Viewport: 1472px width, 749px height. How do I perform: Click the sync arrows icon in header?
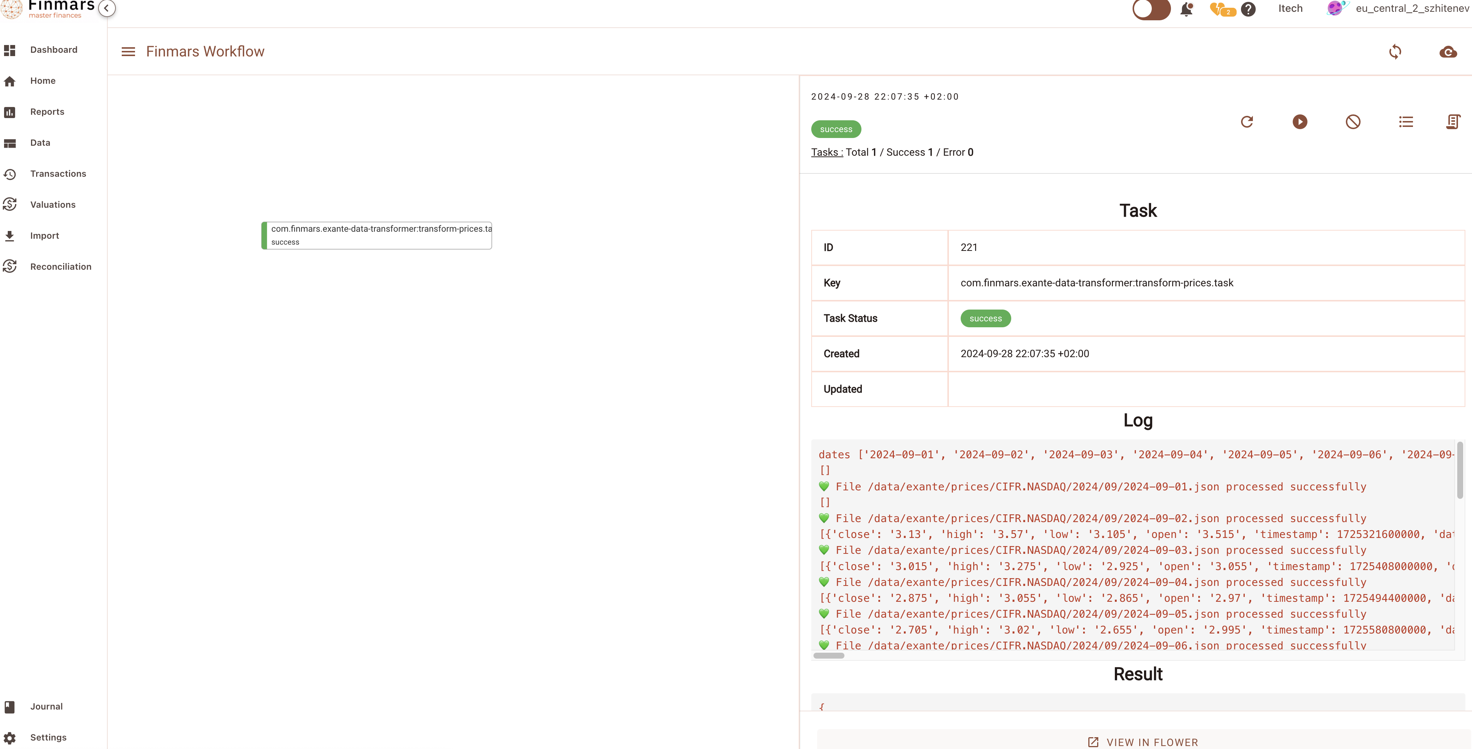pyautogui.click(x=1395, y=52)
